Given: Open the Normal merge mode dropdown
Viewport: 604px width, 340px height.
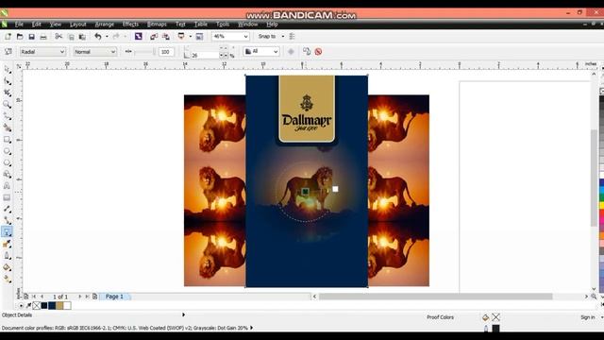Looking at the screenshot, I should tap(94, 51).
